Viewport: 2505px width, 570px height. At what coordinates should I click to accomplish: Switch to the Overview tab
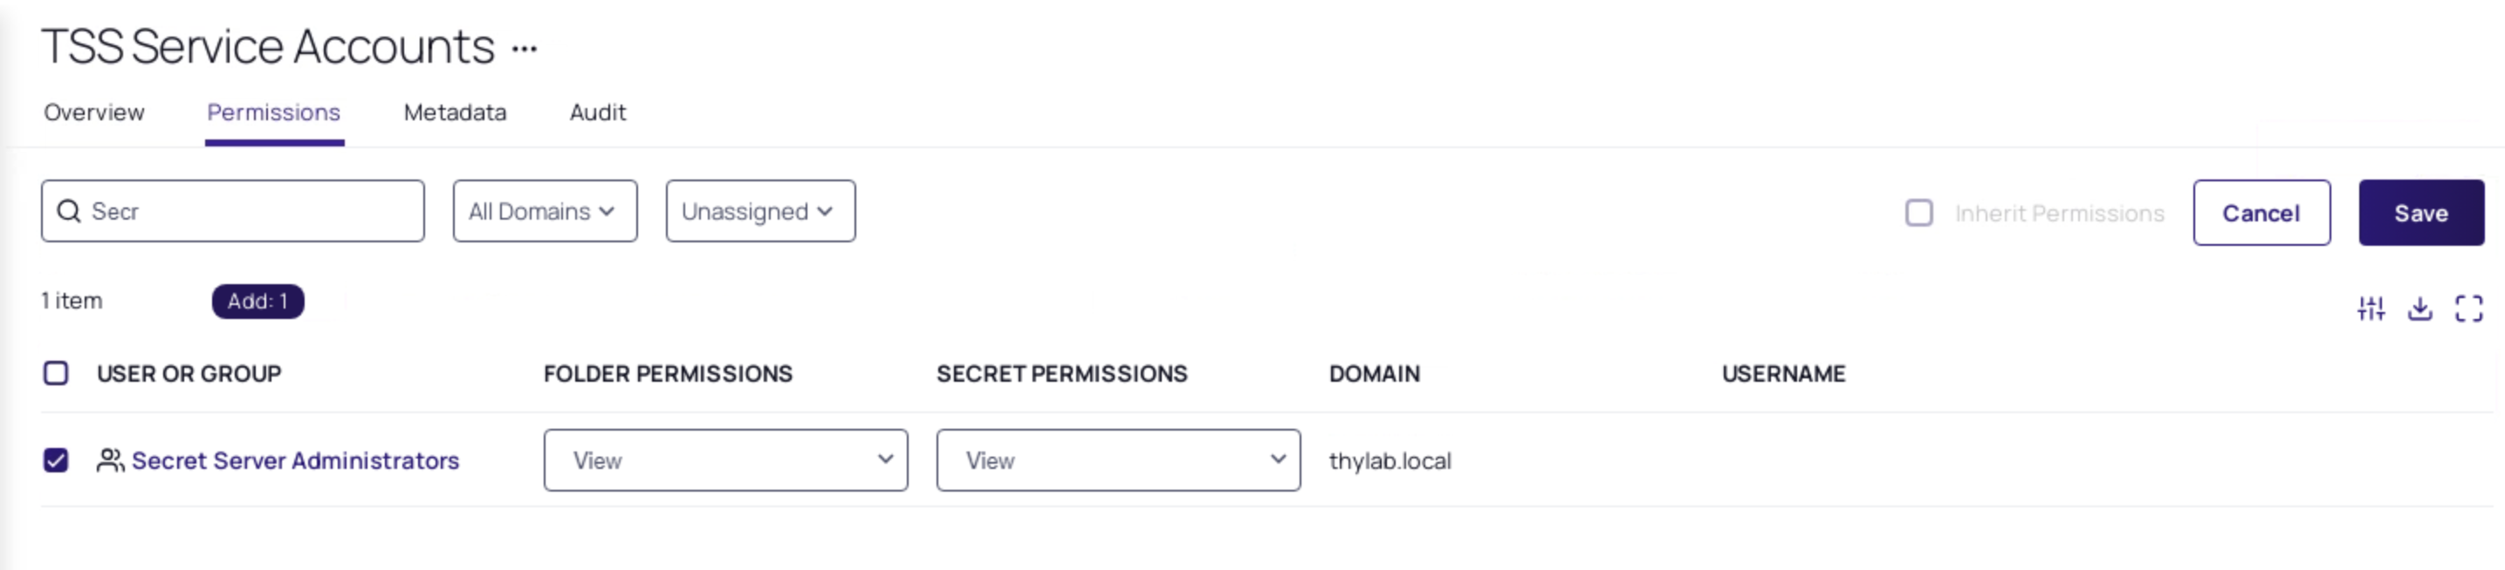click(x=94, y=112)
